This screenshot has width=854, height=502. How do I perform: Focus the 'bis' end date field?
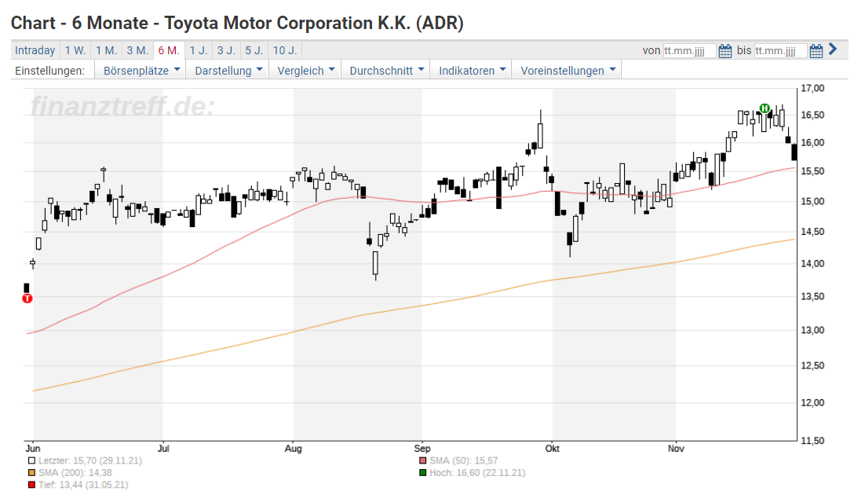click(780, 51)
